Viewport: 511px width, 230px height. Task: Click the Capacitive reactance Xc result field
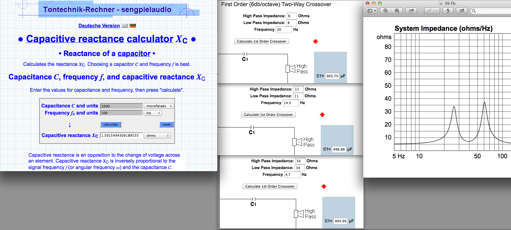(x=121, y=135)
